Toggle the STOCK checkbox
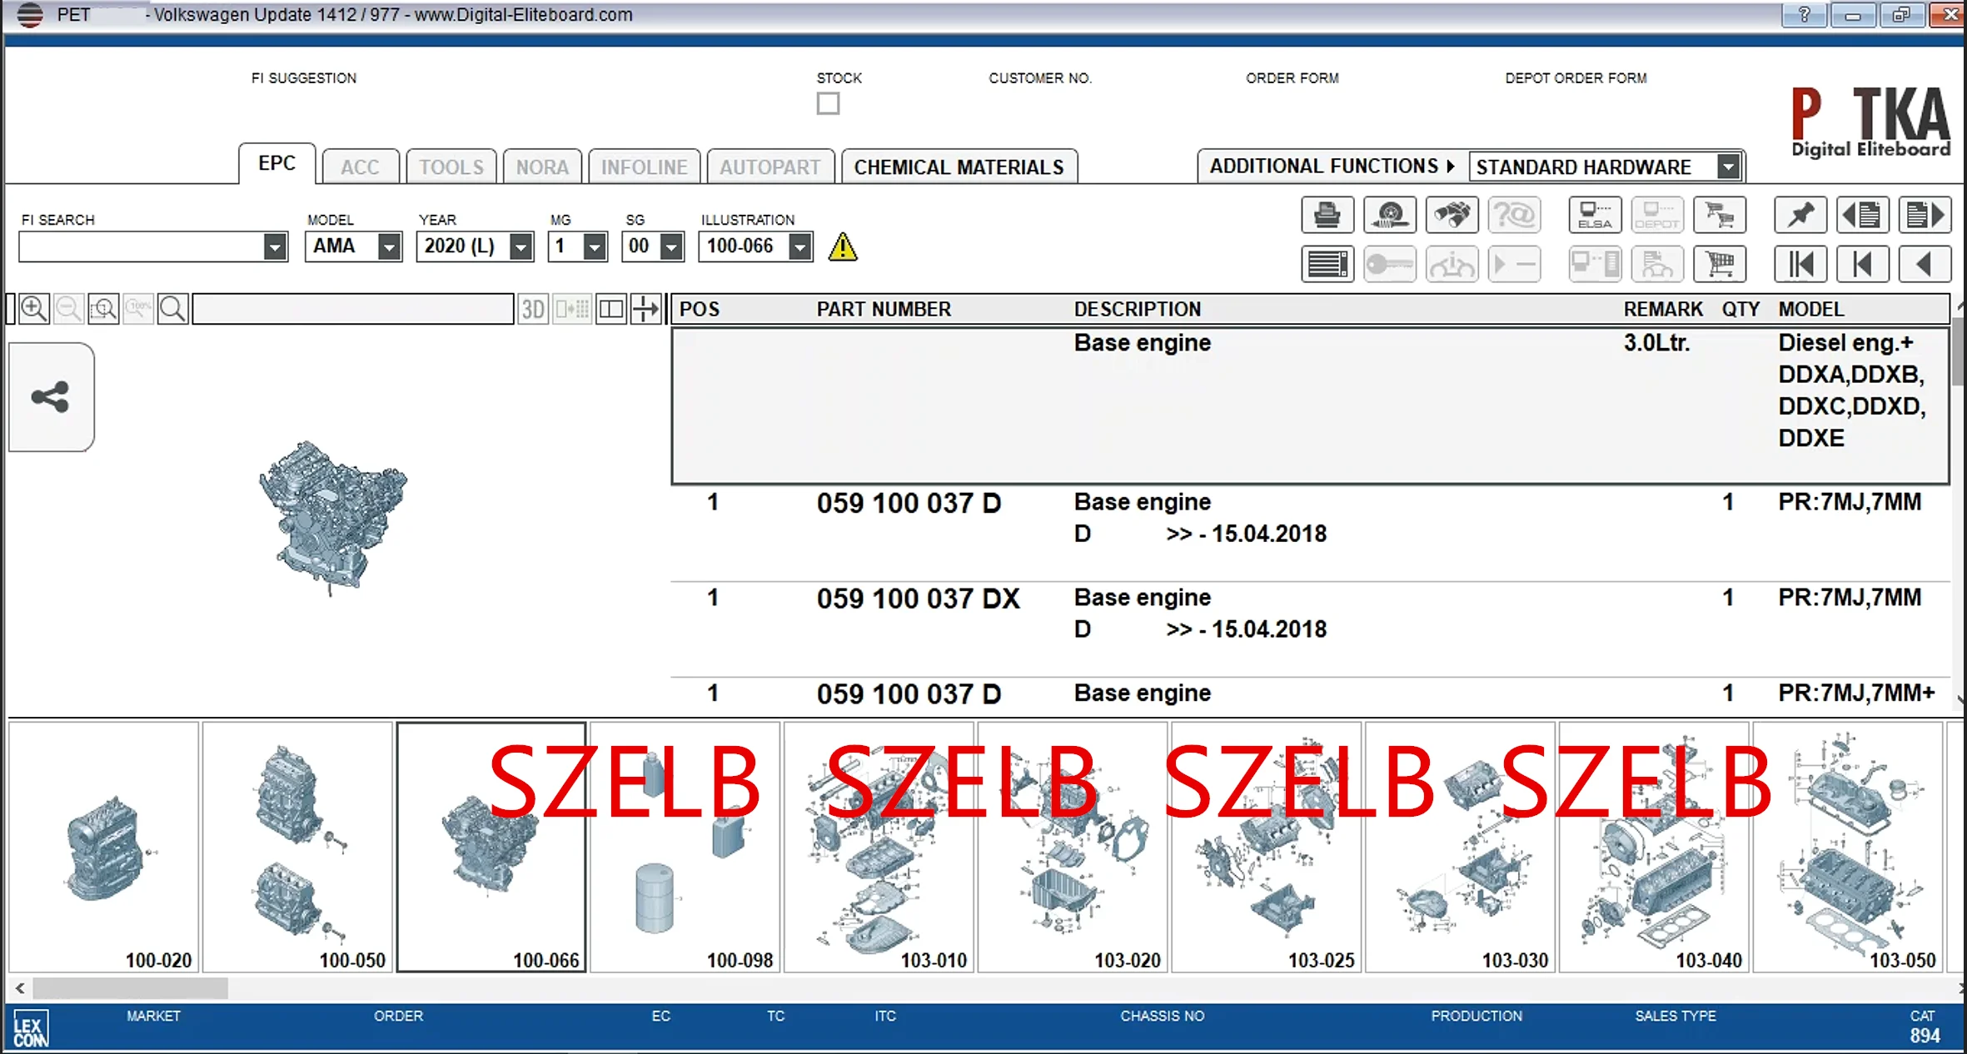Image resolution: width=1967 pixels, height=1054 pixels. click(828, 104)
